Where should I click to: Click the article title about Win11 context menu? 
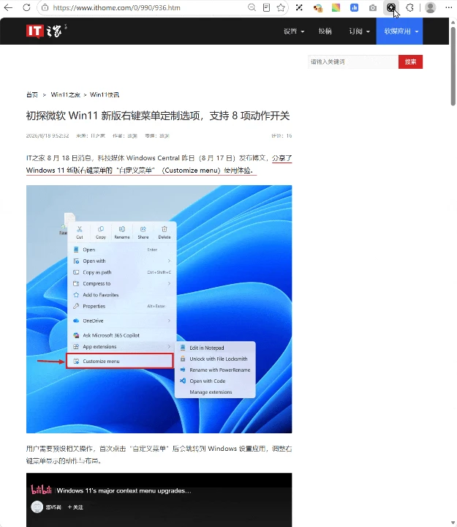[x=158, y=116]
